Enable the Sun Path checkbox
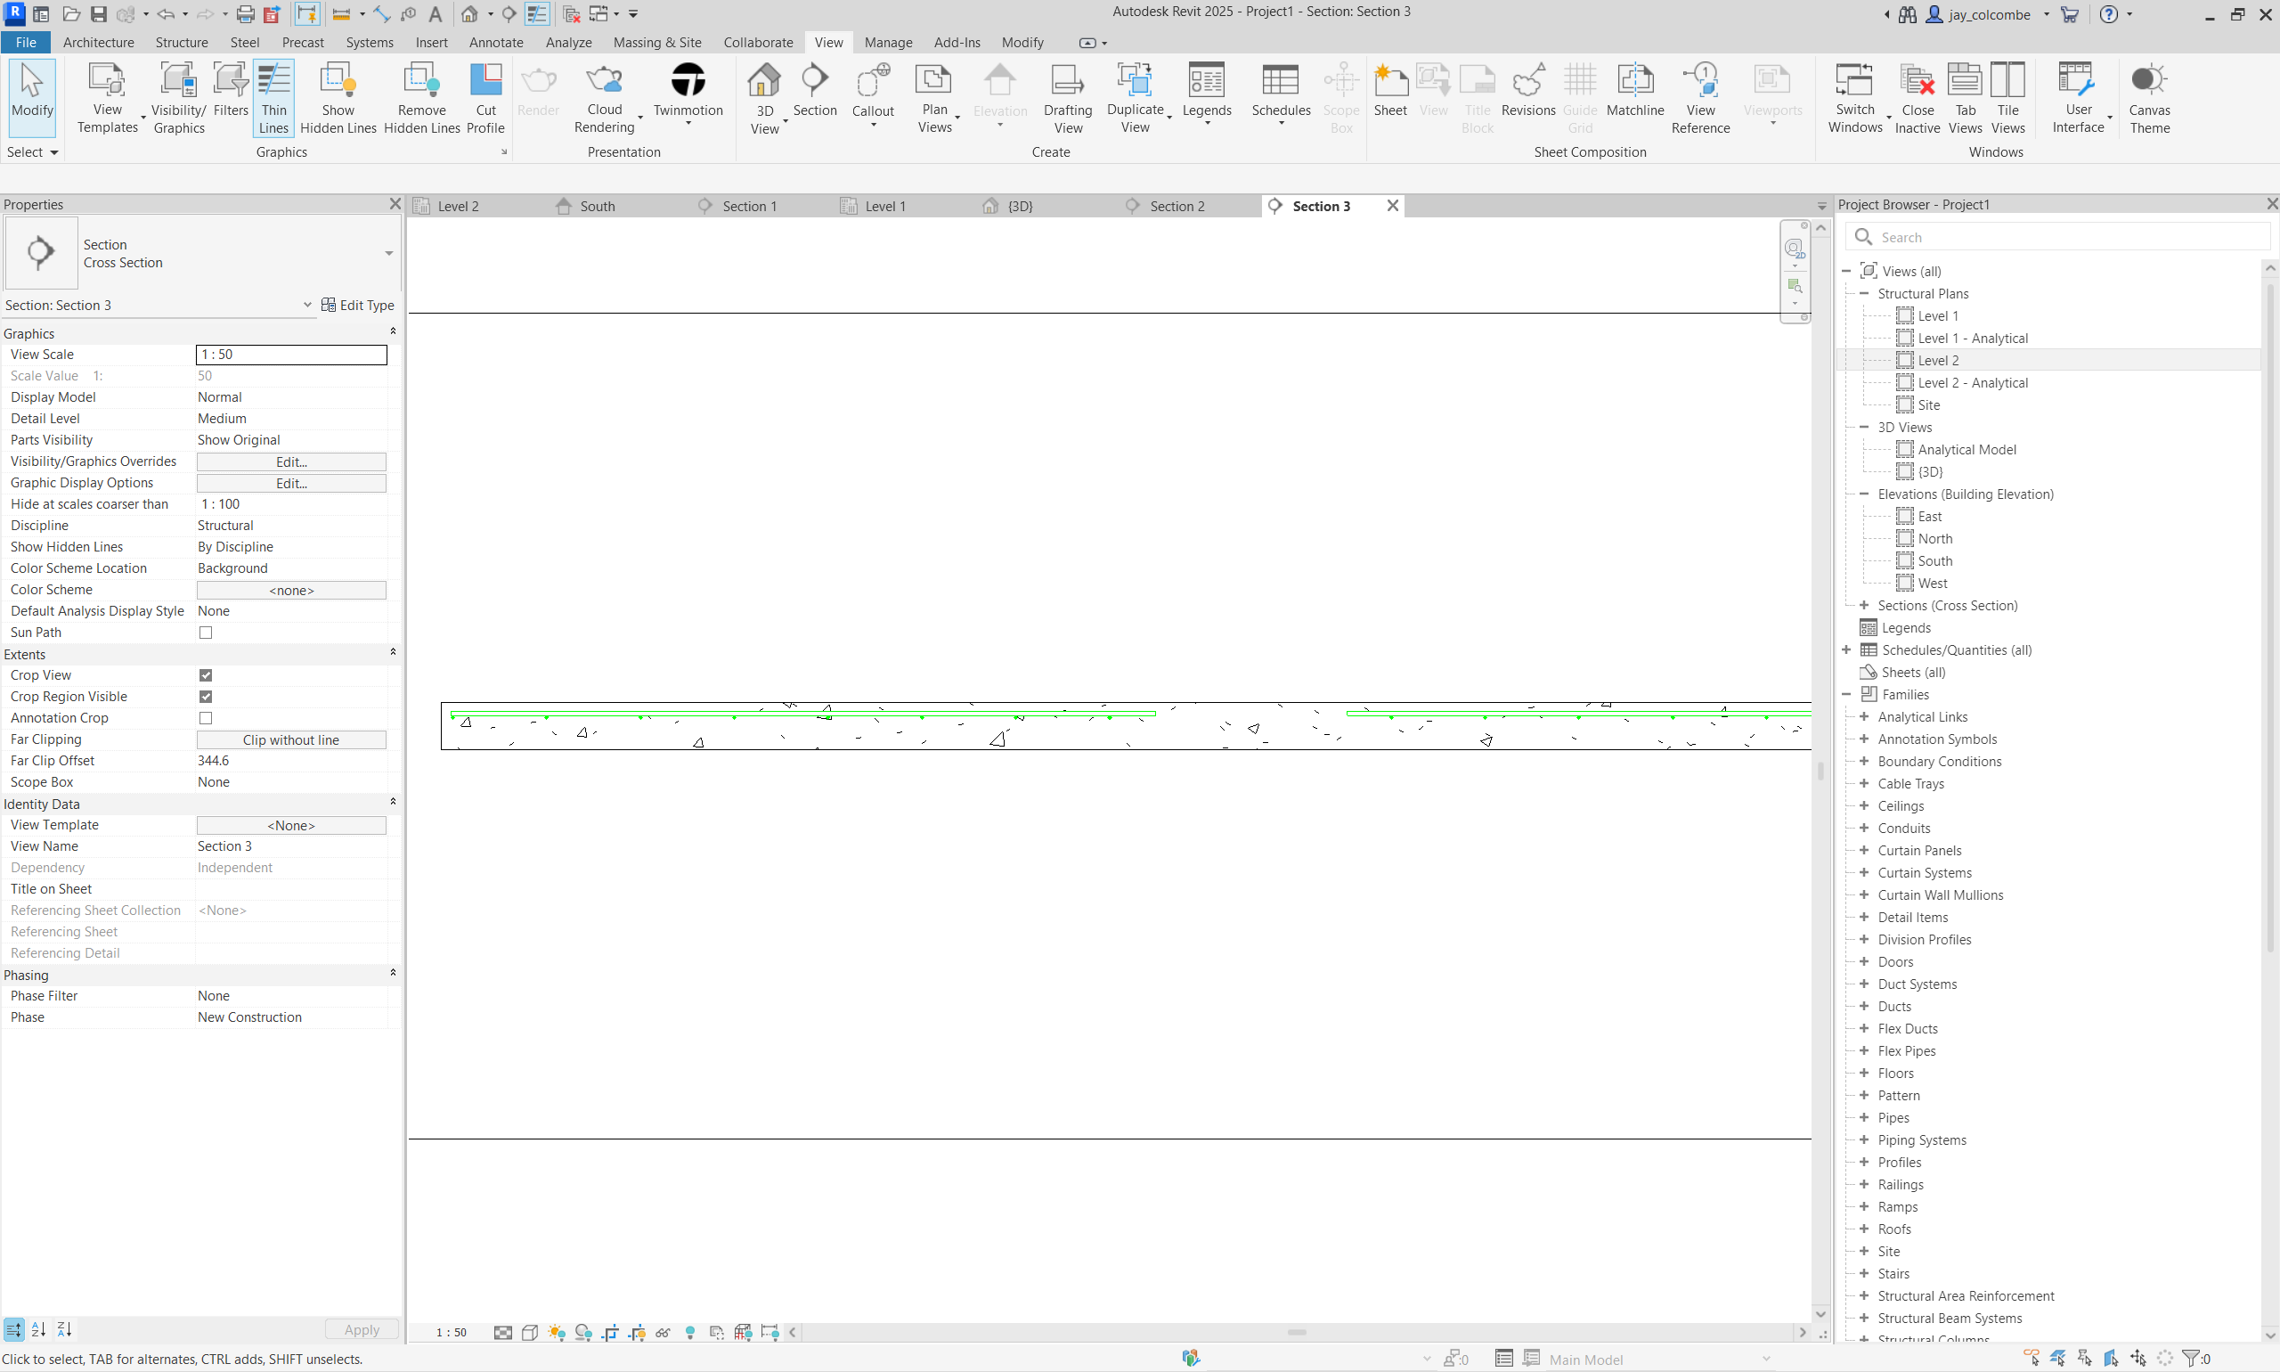Image resolution: width=2280 pixels, height=1372 pixels. coord(206,633)
